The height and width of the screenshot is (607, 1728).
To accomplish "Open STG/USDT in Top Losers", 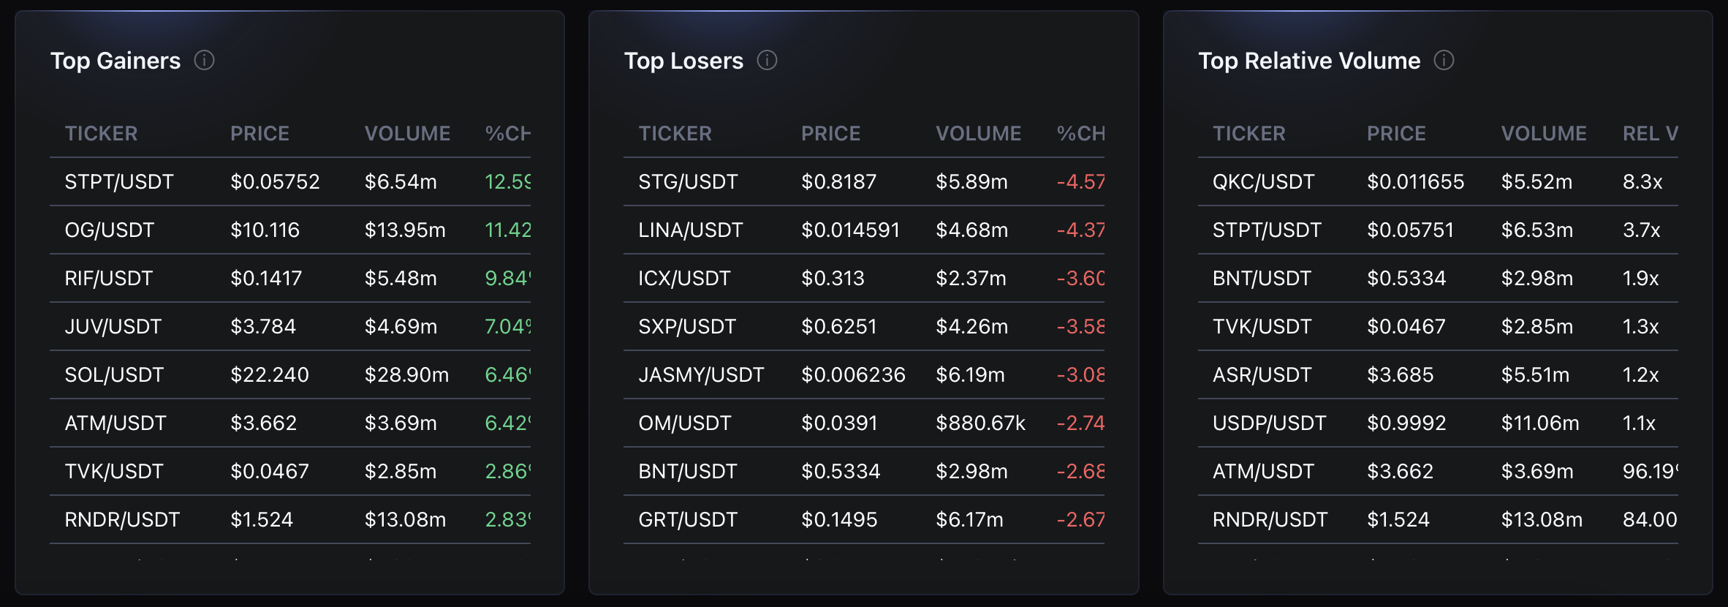I will [688, 182].
